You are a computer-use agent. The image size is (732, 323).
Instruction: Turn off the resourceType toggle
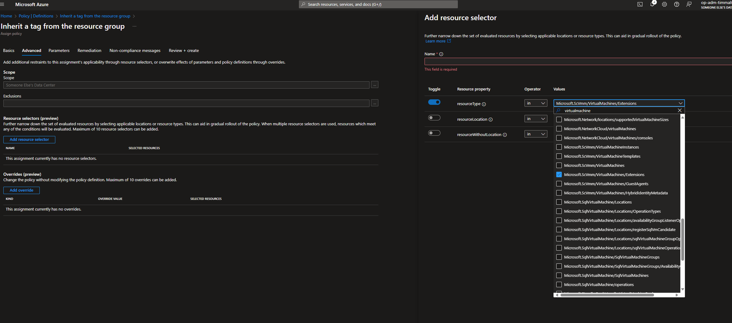tap(434, 102)
